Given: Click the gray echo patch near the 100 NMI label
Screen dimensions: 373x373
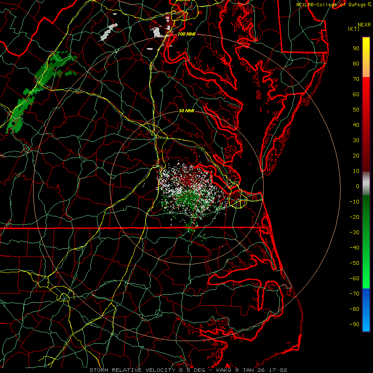Looking at the screenshot, I should tap(157, 32).
